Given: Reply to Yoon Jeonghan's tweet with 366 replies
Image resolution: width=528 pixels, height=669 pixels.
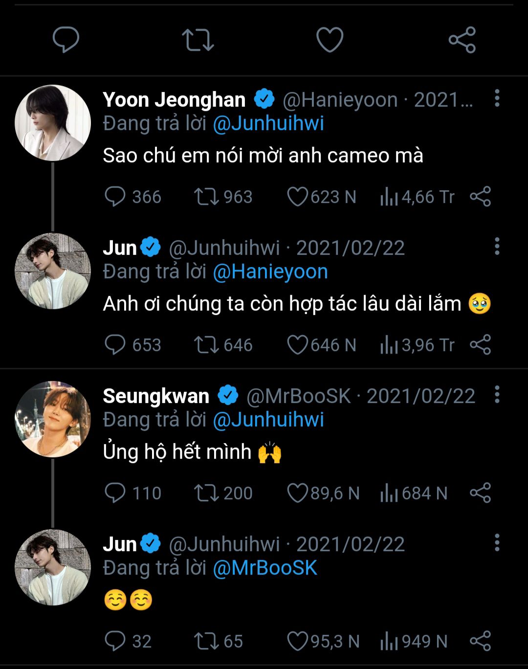Looking at the screenshot, I should (115, 197).
